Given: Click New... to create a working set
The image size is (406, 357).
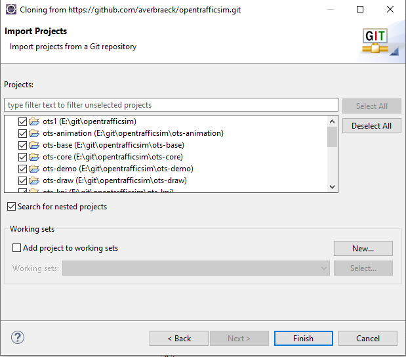Looking at the screenshot, I should point(363,249).
